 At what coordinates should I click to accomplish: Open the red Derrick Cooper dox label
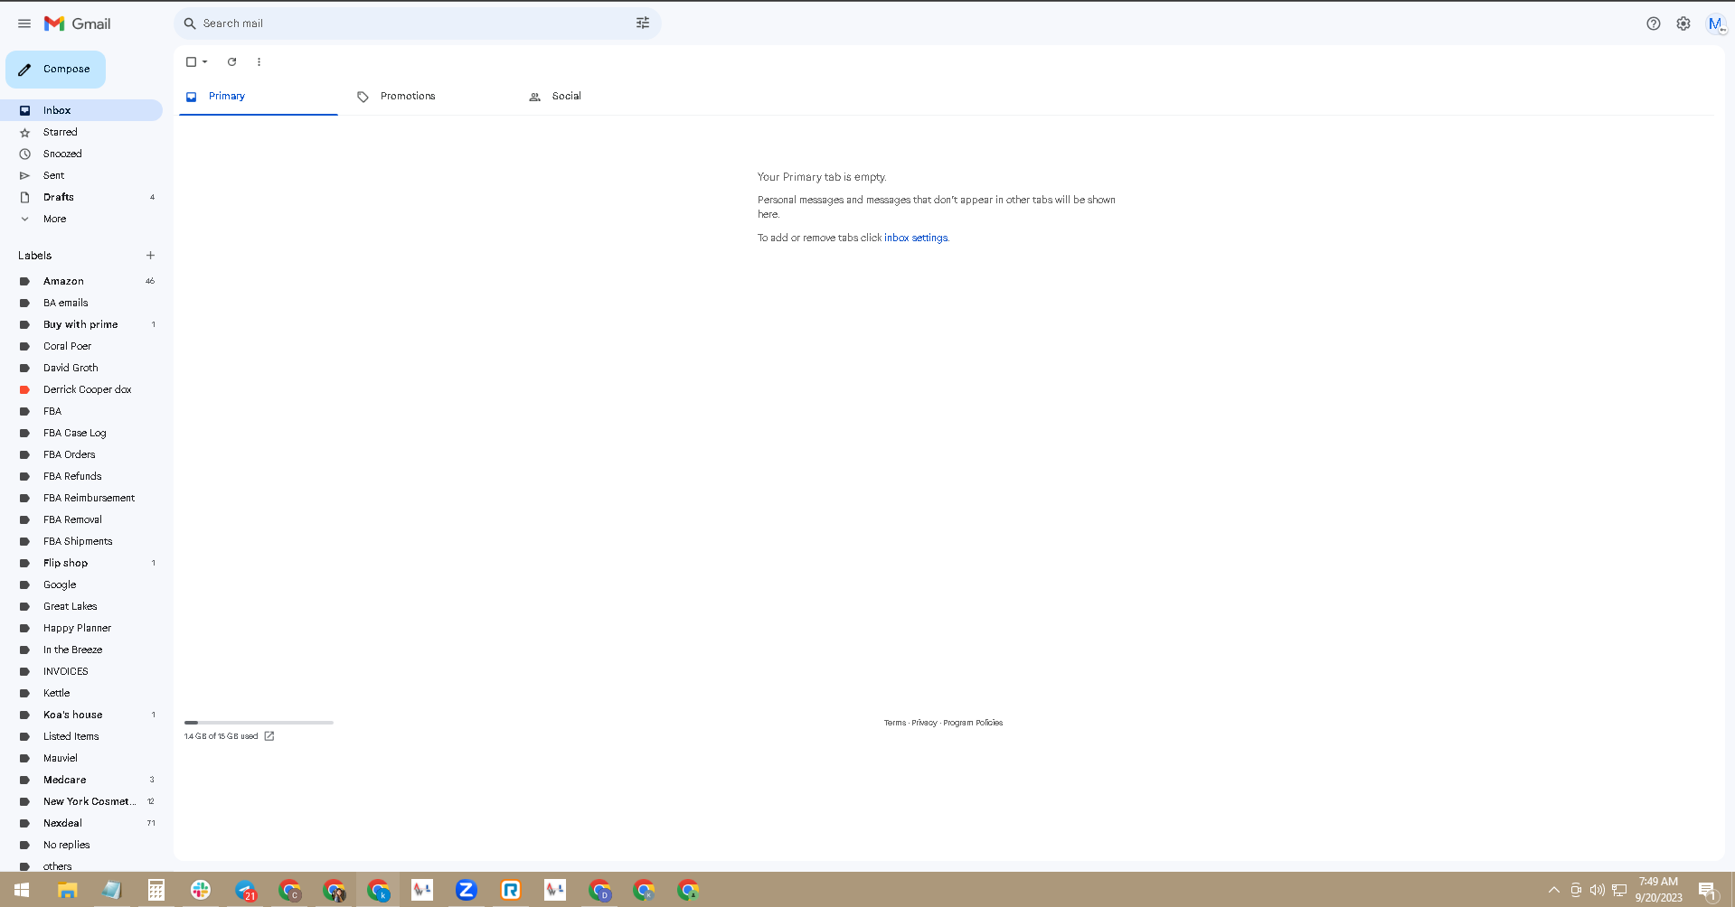coord(81,389)
